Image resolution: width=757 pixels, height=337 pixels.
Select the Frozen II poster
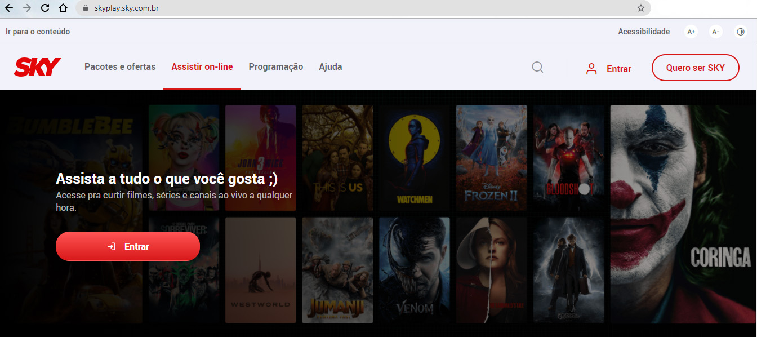click(x=491, y=157)
